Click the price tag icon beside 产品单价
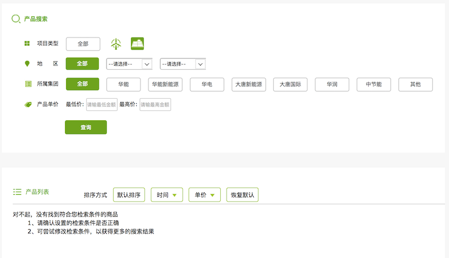Viewport: 449px width, 258px height. tap(28, 104)
